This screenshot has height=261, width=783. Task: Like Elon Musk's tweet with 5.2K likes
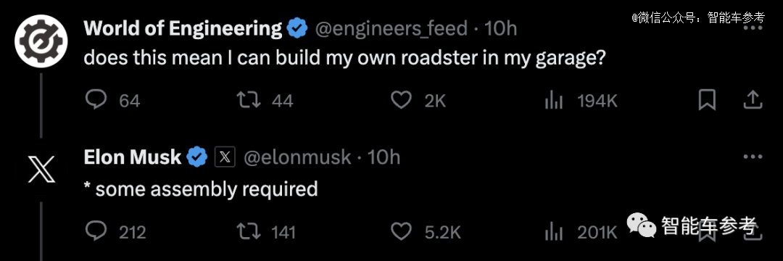click(400, 231)
